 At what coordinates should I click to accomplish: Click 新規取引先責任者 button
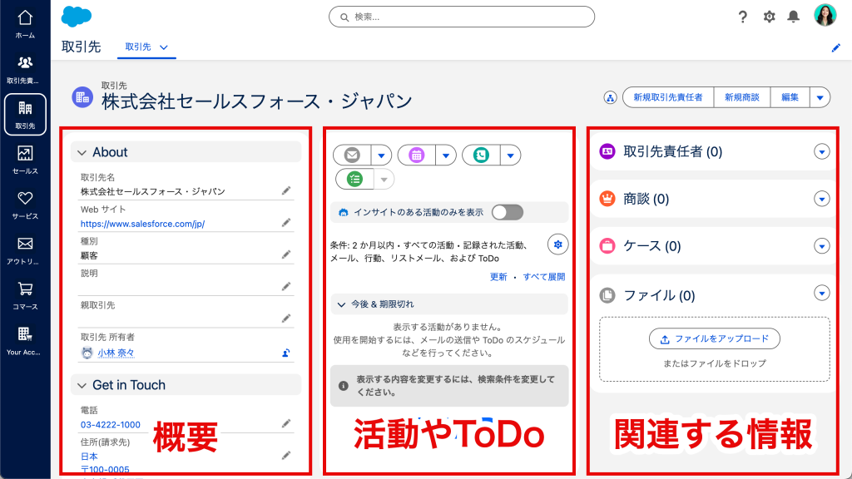click(x=668, y=98)
